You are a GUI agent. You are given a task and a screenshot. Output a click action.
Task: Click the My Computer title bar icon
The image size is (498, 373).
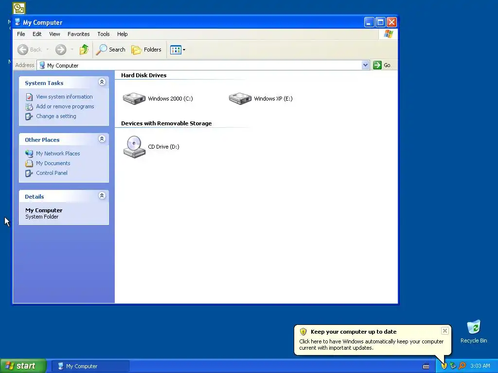tap(18, 22)
